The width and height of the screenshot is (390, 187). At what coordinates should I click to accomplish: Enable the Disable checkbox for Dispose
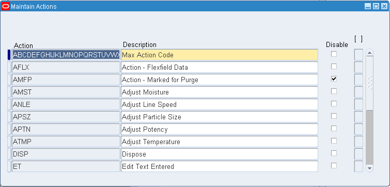tap(334, 153)
